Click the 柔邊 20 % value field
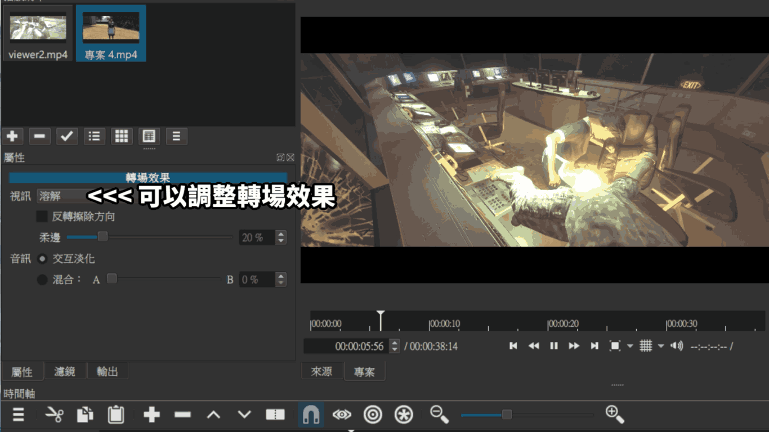This screenshot has width=769, height=432. (x=257, y=237)
